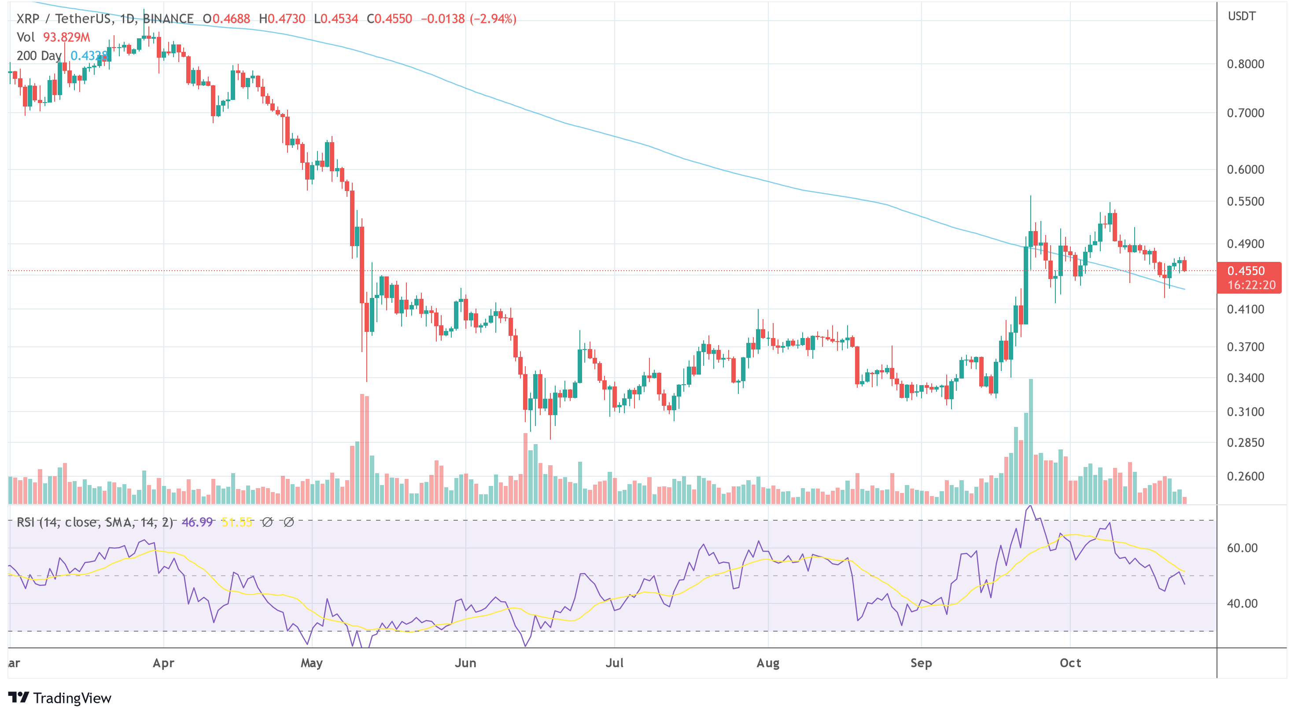This screenshot has width=1298, height=717.
Task: Click the XRP / TetherUS symbol title
Action: (105, 18)
